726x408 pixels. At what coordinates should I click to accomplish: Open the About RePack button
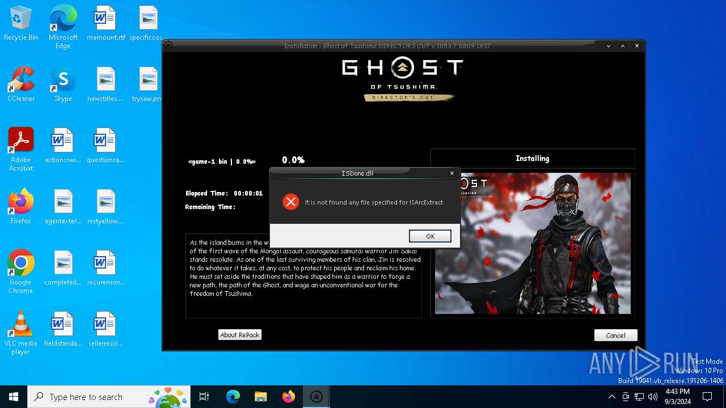(x=240, y=335)
